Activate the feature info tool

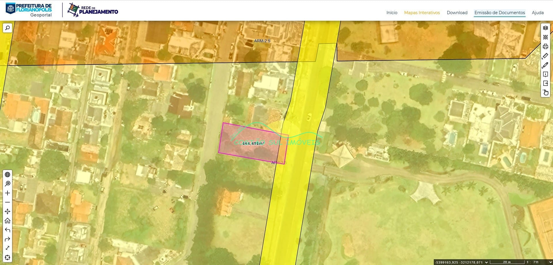(545, 74)
